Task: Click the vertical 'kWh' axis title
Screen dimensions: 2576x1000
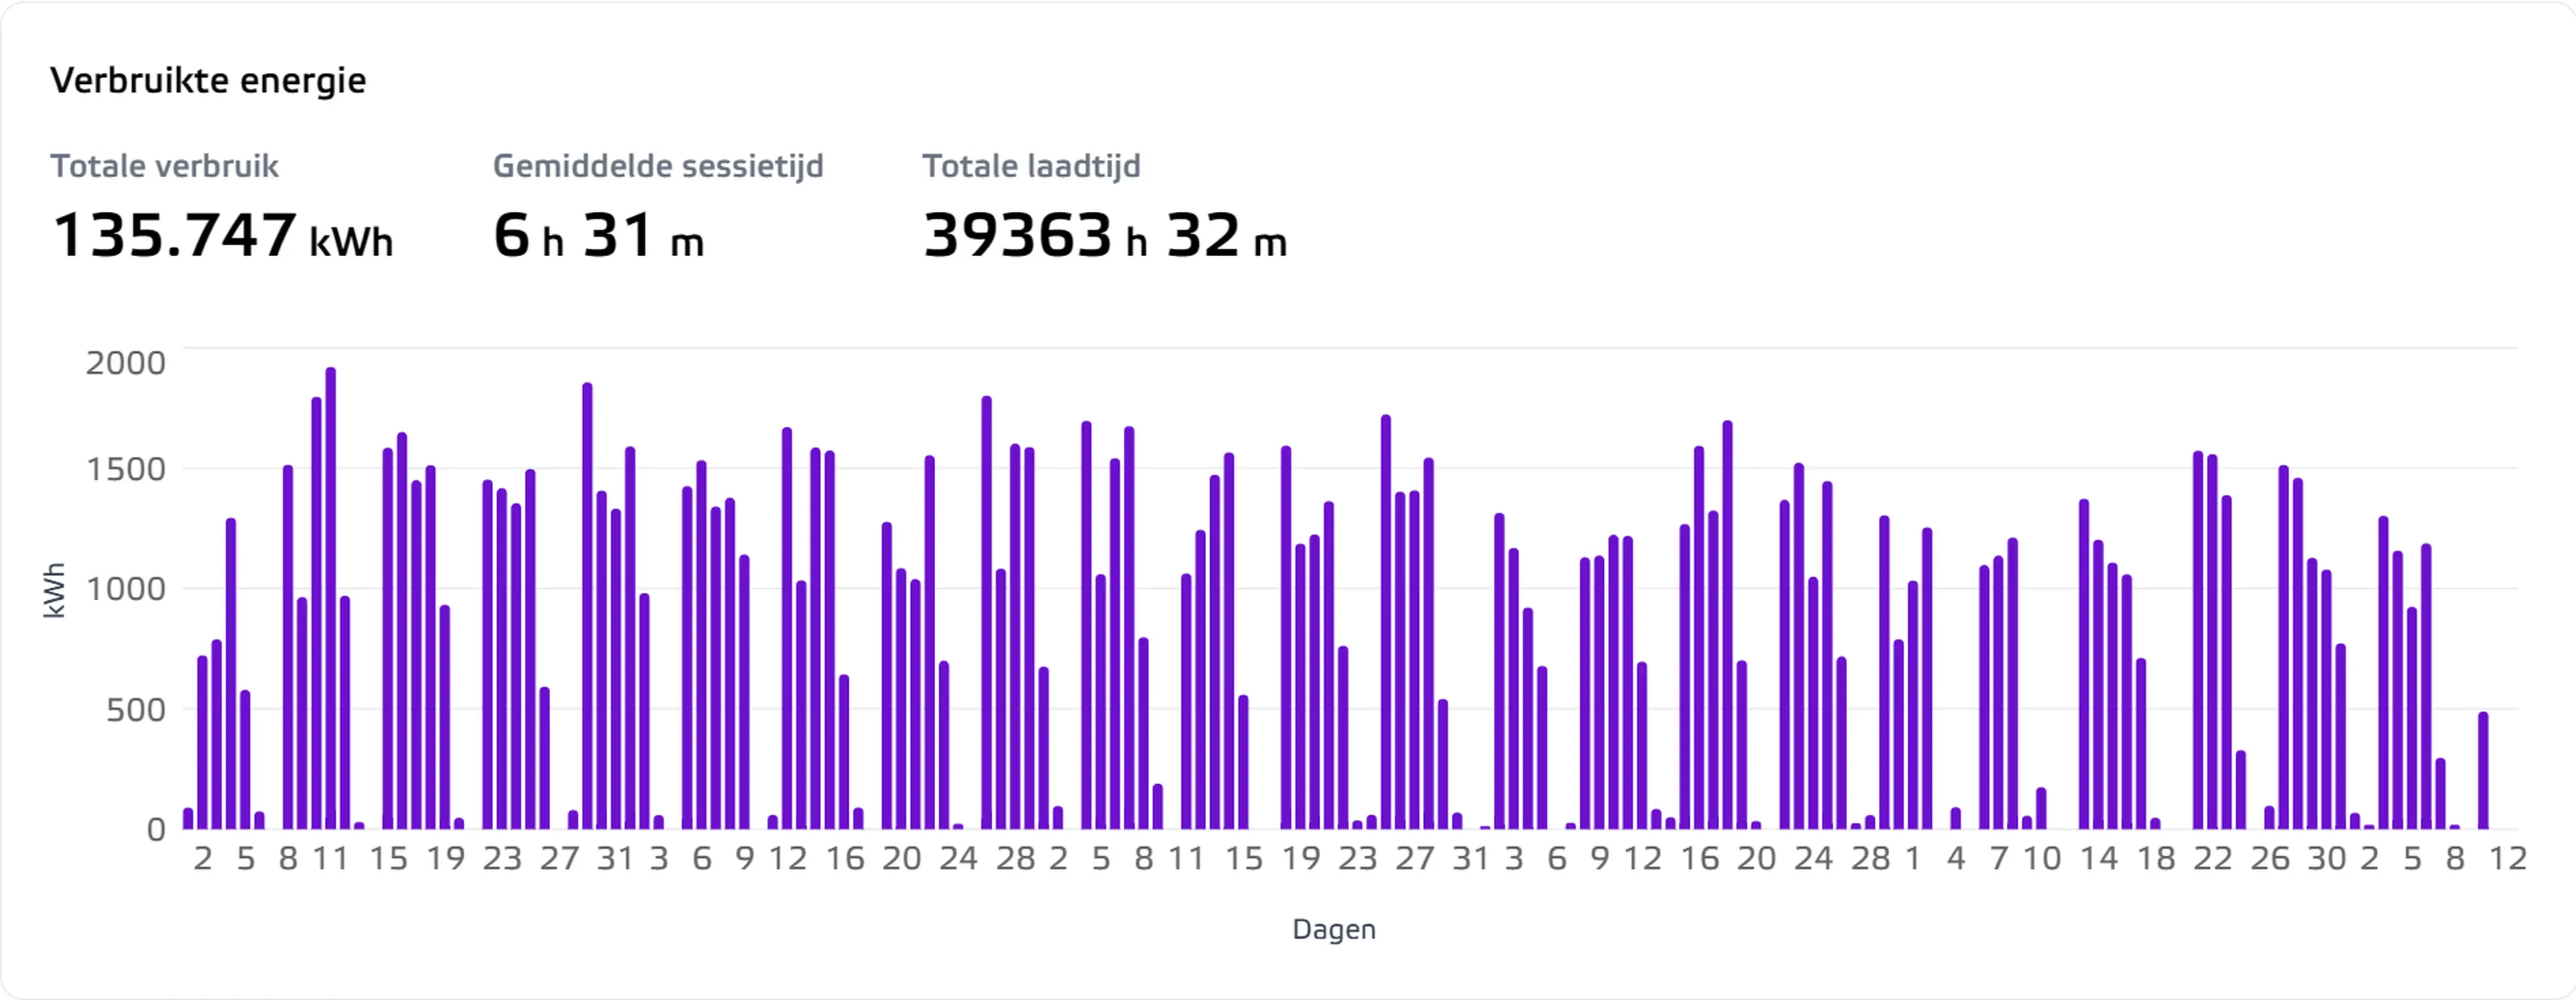Action: 55,590
